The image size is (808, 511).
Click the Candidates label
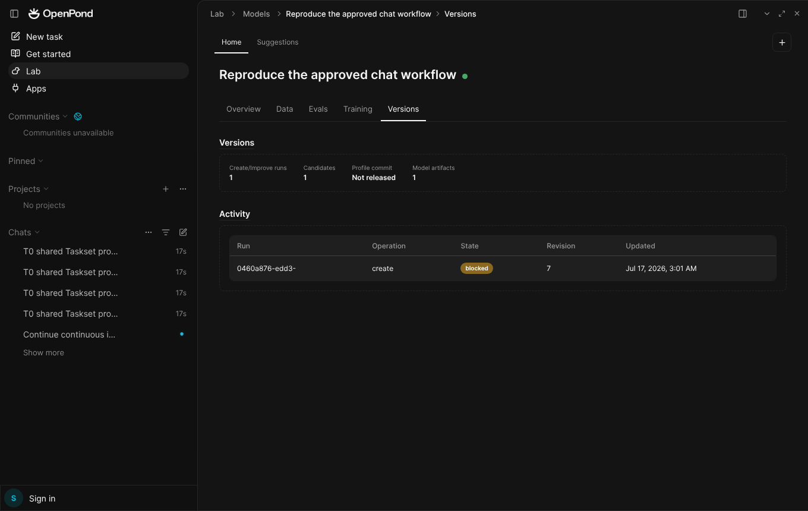(x=319, y=168)
